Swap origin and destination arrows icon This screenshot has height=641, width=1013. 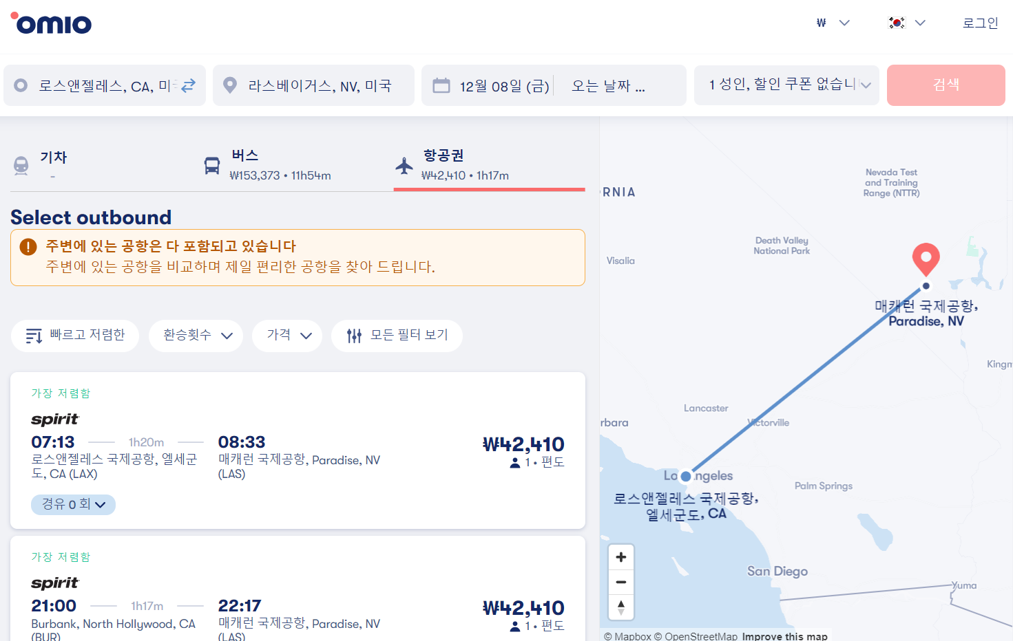pyautogui.click(x=188, y=85)
